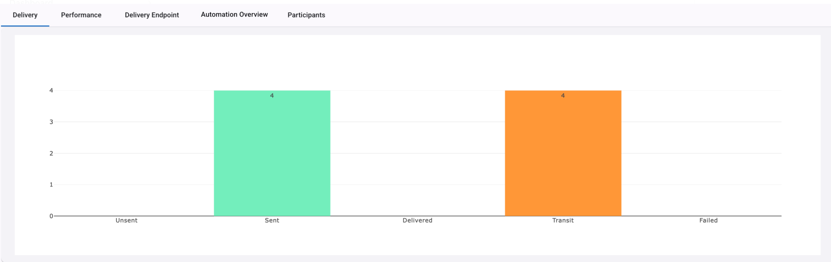Click the Unsent axis label
Viewport: 831px width, 262px height.
click(x=126, y=220)
